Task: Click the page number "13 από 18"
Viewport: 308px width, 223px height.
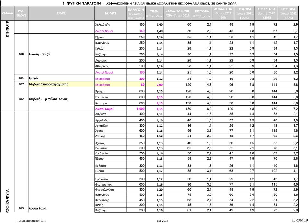Action: [x=300, y=220]
